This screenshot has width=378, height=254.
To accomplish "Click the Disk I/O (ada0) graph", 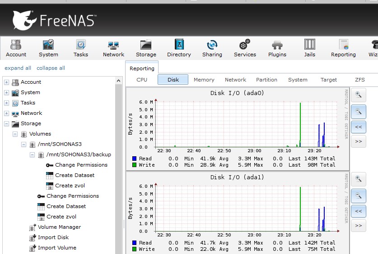I will click(x=238, y=129).
